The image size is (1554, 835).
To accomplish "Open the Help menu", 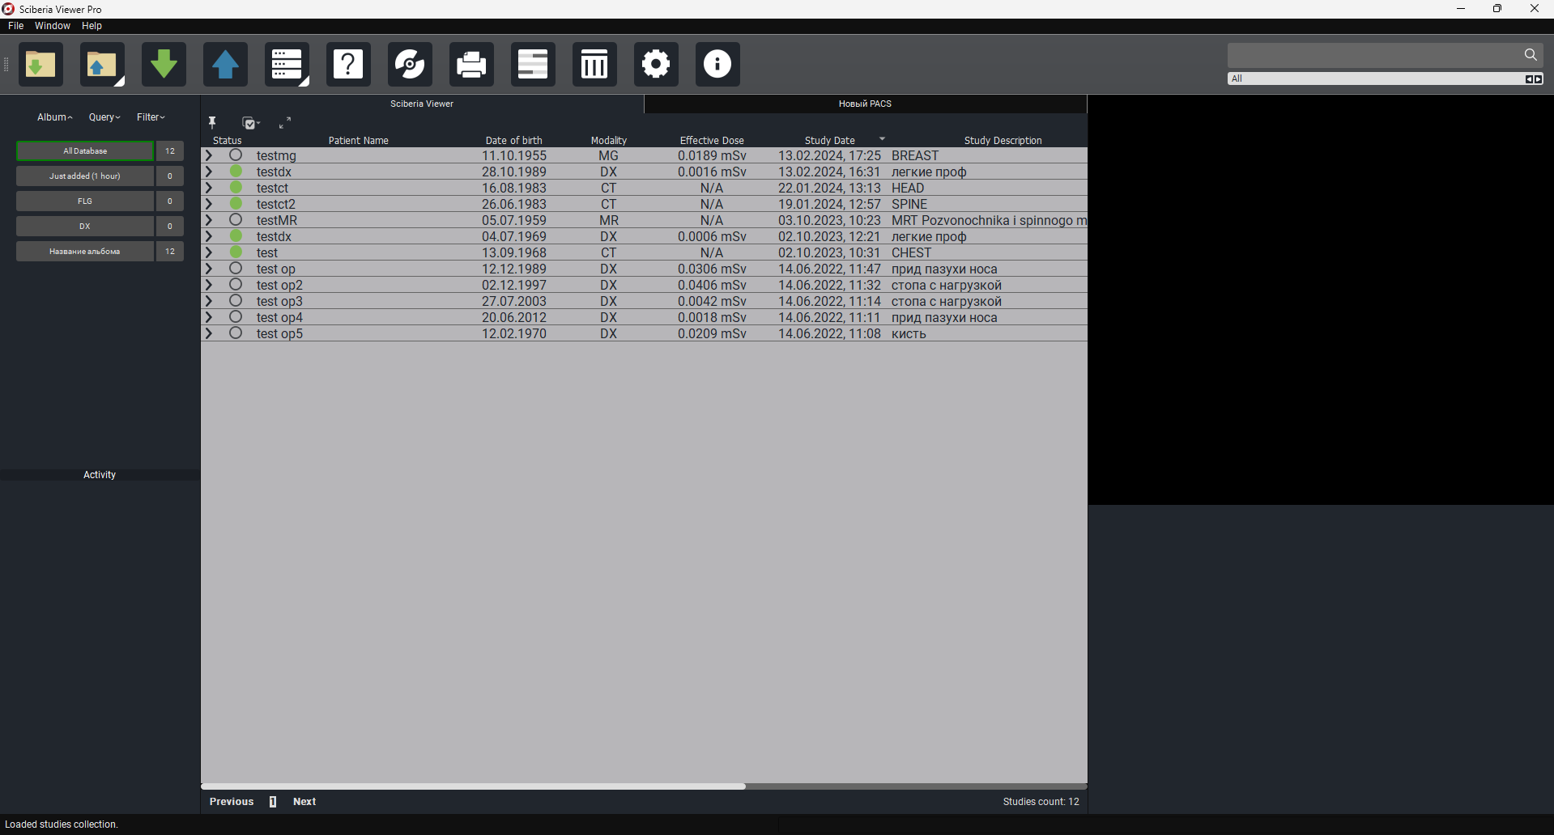I will tap(92, 26).
